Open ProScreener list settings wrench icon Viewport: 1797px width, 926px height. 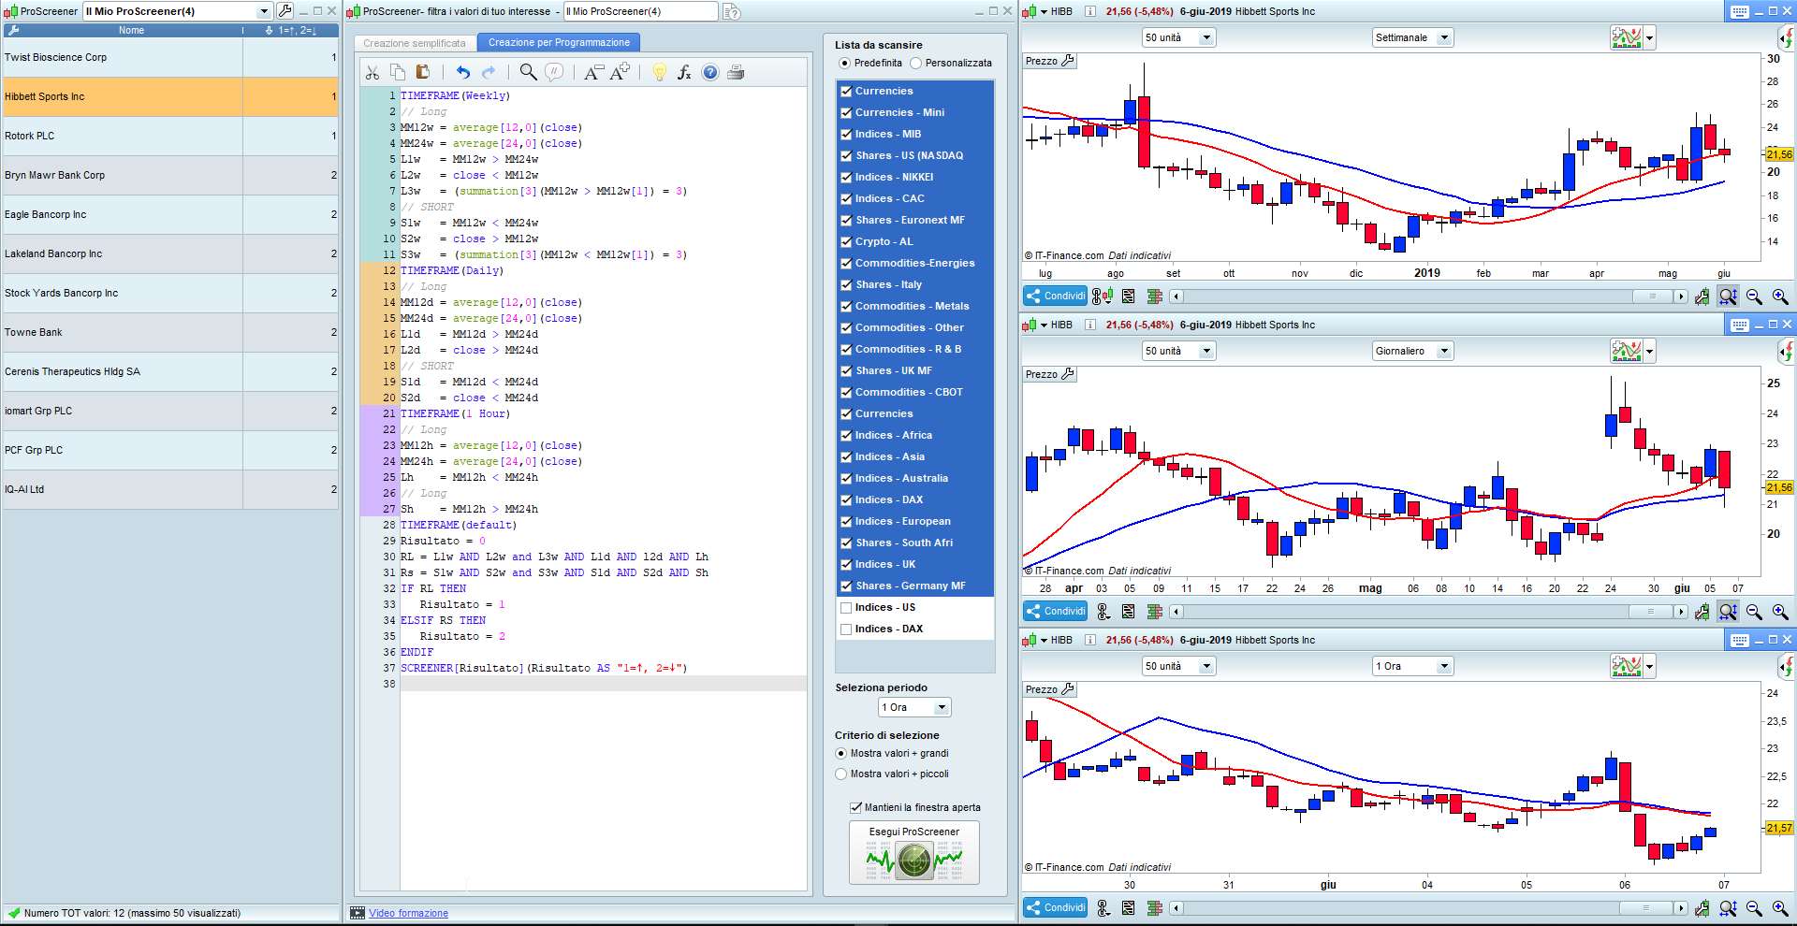285,11
